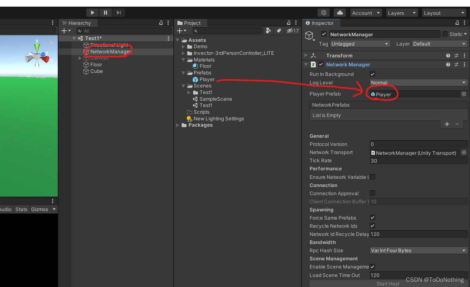This screenshot has height=287, width=470.
Task: Open Transform help reference icon
Action: 448,56
